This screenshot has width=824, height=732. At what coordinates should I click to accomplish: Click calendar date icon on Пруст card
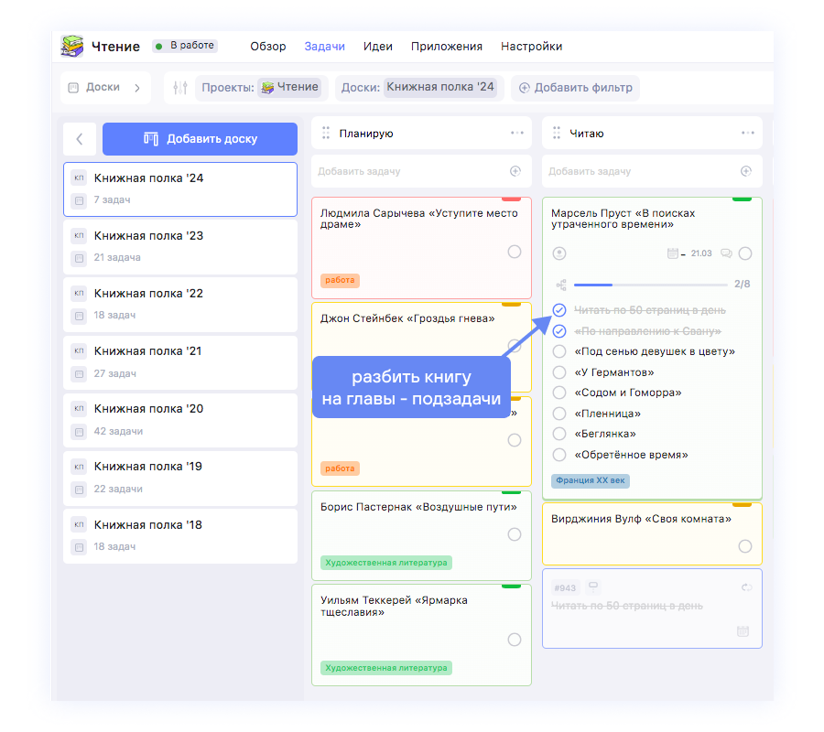click(x=672, y=253)
